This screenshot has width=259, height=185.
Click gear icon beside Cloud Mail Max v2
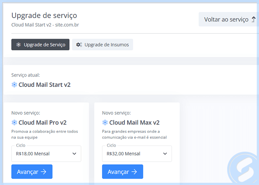pyautogui.click(x=105, y=122)
